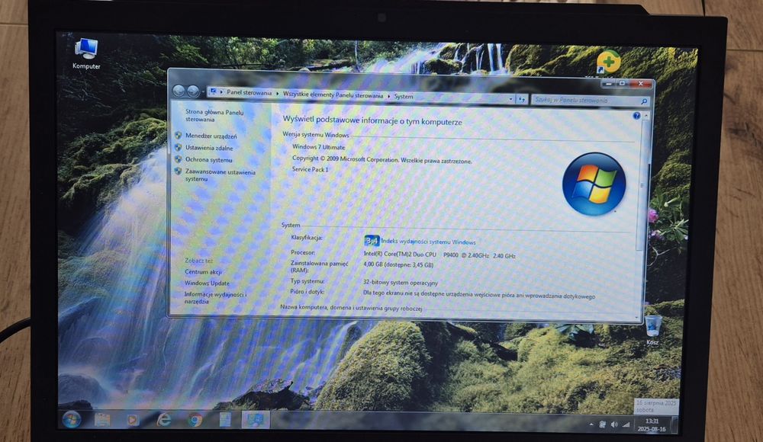
Task: Open Strona główna Panelu sterowania link
Action: point(214,115)
